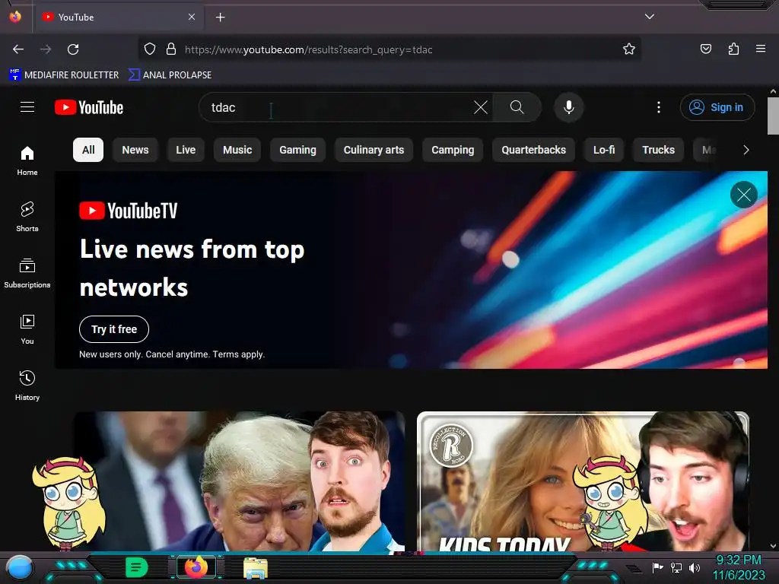Open the volume speaker tray icon
The image size is (779, 584).
click(x=695, y=567)
